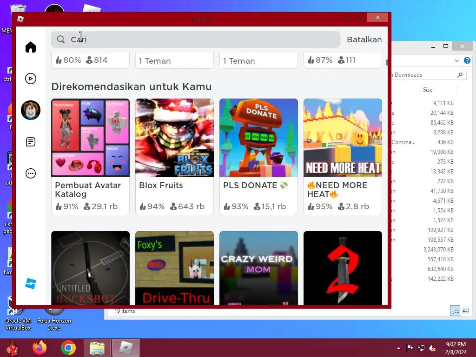476x357 pixels.
Task: Select the 9,111 KB file row in Explorer
Action: click(423, 103)
